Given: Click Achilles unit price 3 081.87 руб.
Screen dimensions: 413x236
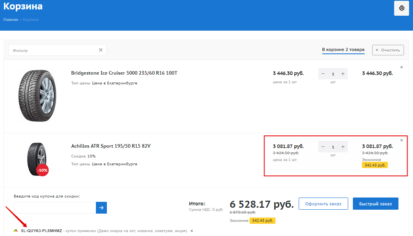Looking at the screenshot, I should pyautogui.click(x=288, y=146).
